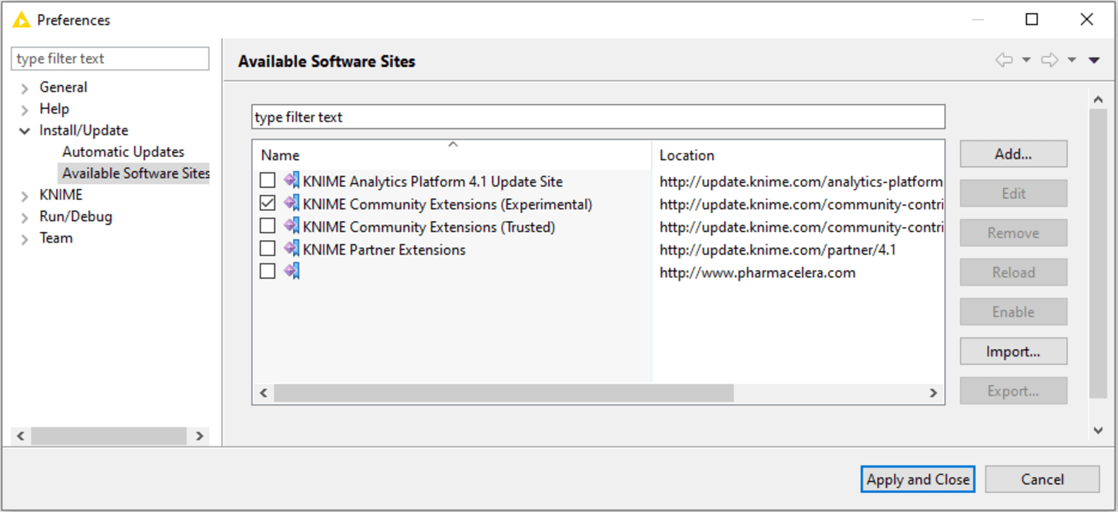The height and width of the screenshot is (512, 1118).
Task: Expand the Run/Debug tree node
Action: (25, 217)
